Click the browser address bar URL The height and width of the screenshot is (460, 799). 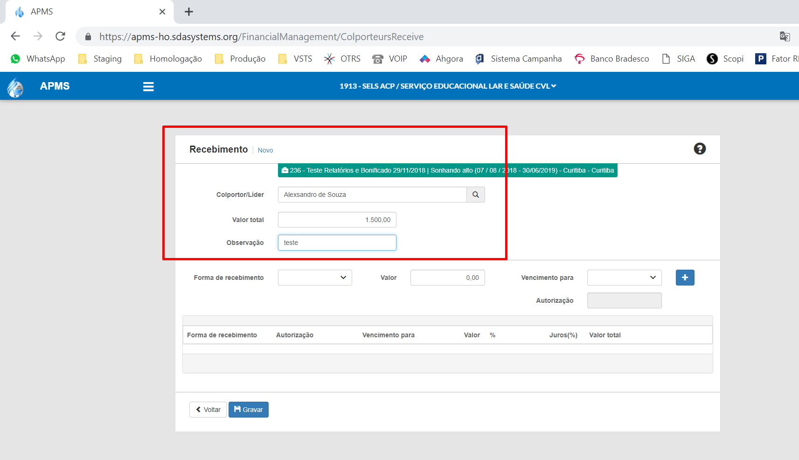coord(261,36)
